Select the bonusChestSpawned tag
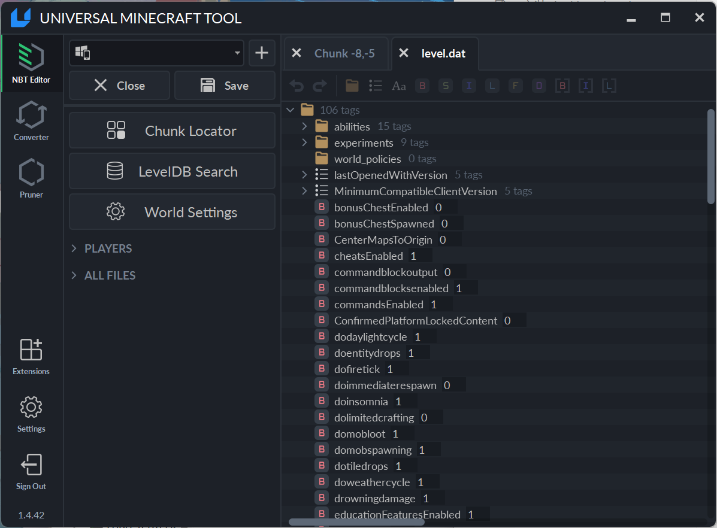717x528 pixels. 384,223
